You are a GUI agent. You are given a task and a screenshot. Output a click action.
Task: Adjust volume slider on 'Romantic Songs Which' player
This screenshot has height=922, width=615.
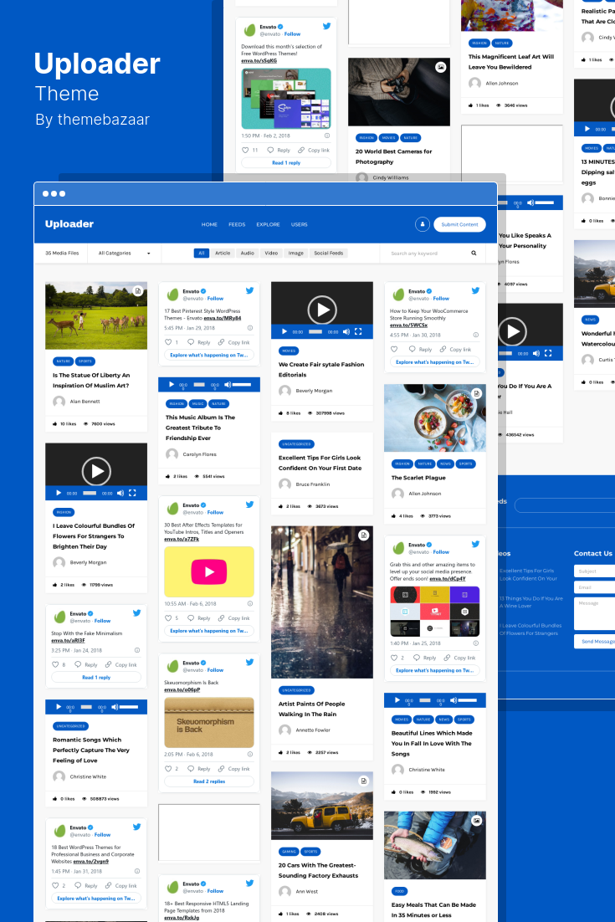point(129,707)
